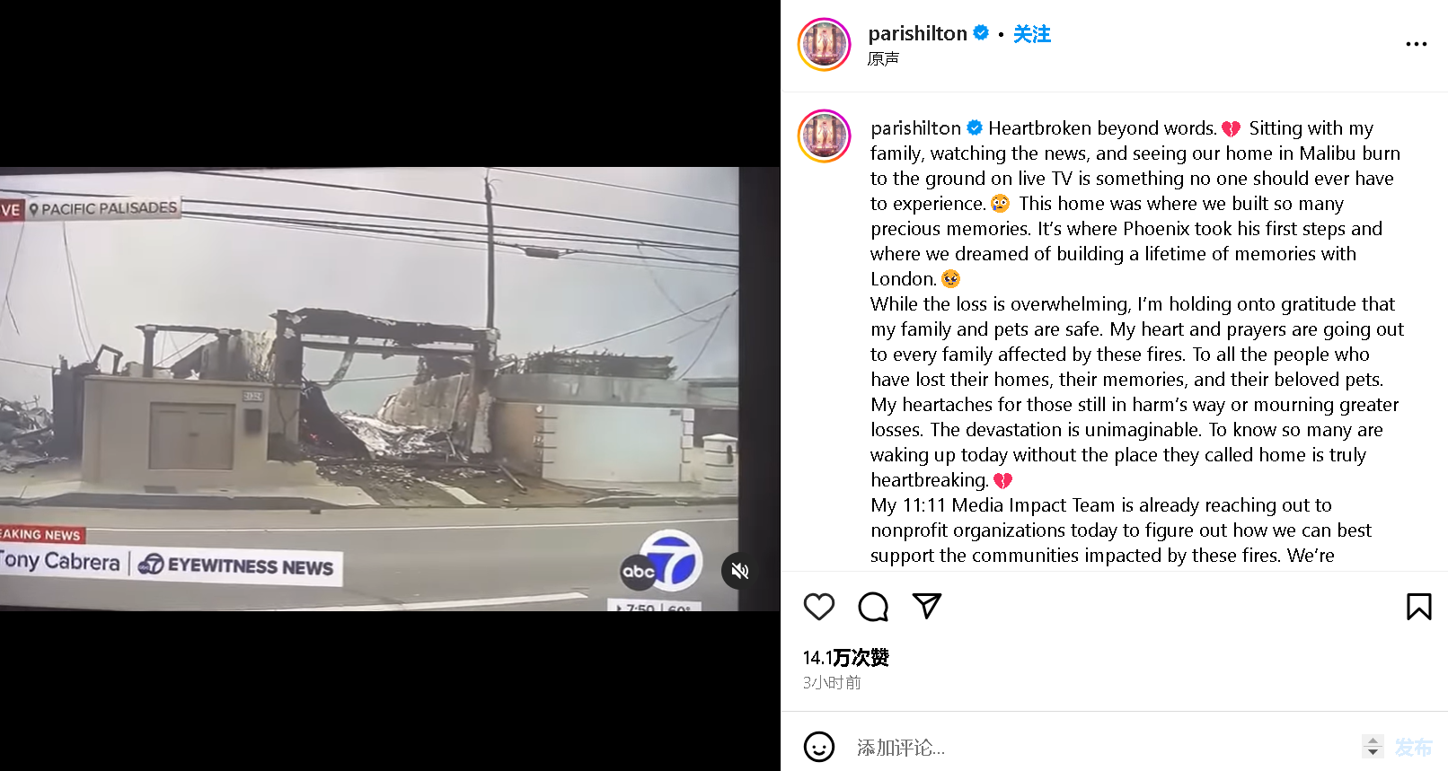Click the 添加评论 comment input field

(x=1104, y=747)
